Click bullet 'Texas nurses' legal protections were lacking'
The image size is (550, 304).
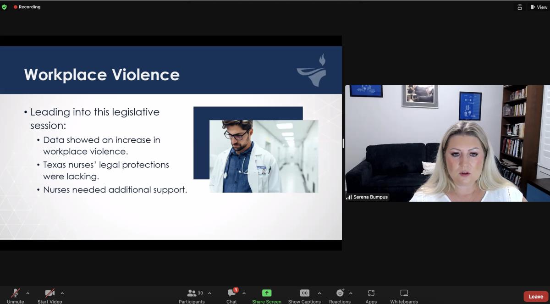coord(106,170)
